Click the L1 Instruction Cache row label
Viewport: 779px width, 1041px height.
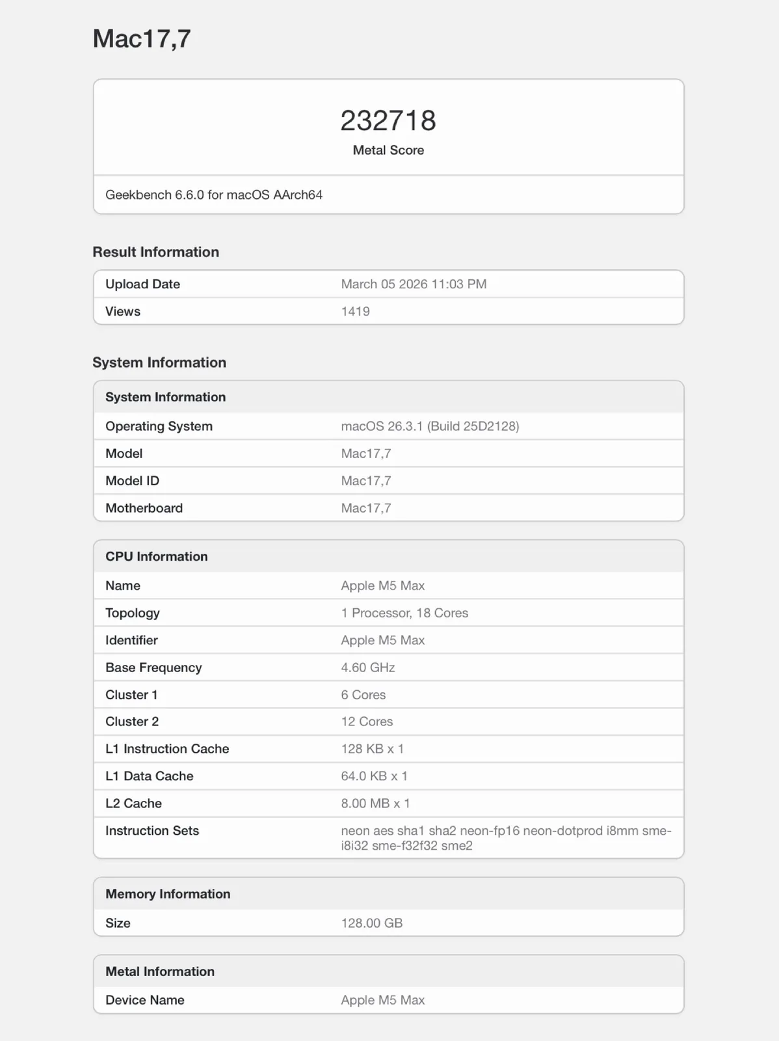tap(167, 749)
